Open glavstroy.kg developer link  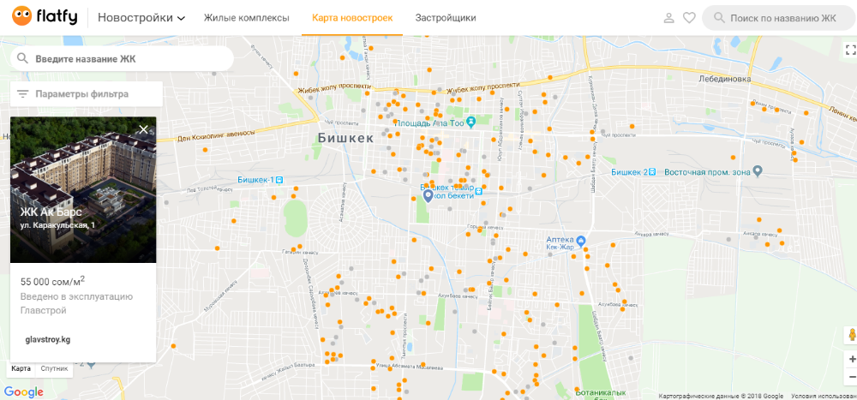click(x=48, y=339)
